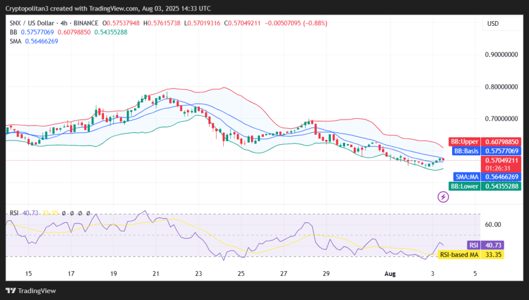Click the Aug marker on time axis
The height and width of the screenshot is (300, 529).
[390, 274]
